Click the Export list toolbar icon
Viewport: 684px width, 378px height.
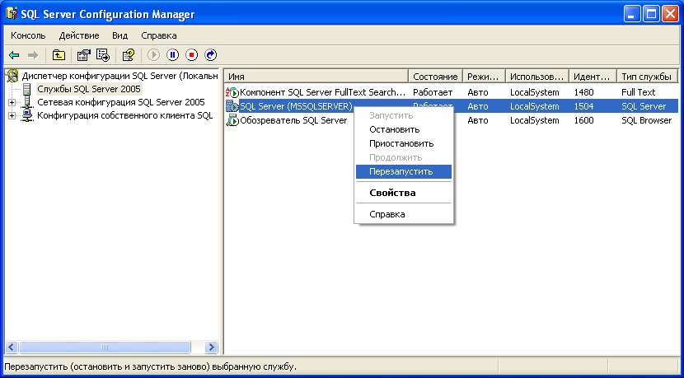click(x=103, y=55)
